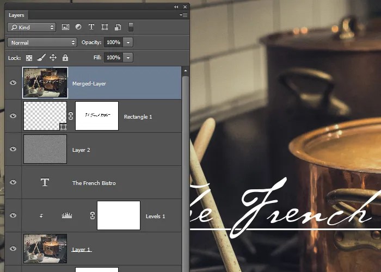Hide Layer 1 visibility eye
The height and width of the screenshot is (272, 381).
point(13,249)
